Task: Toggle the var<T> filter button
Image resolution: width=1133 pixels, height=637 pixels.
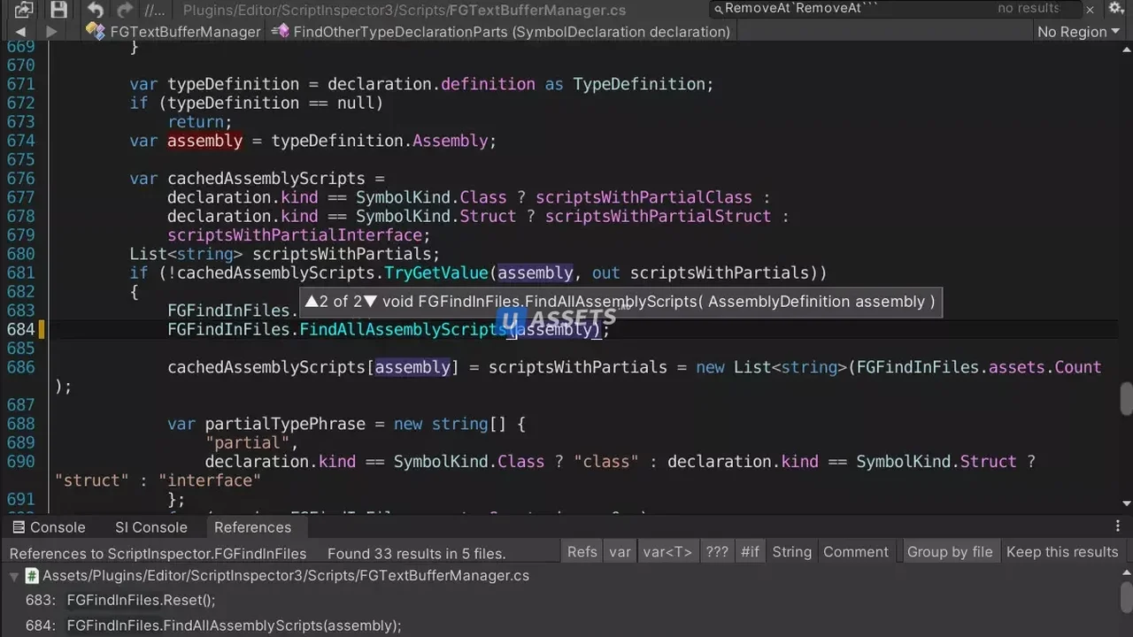Action: (x=667, y=552)
